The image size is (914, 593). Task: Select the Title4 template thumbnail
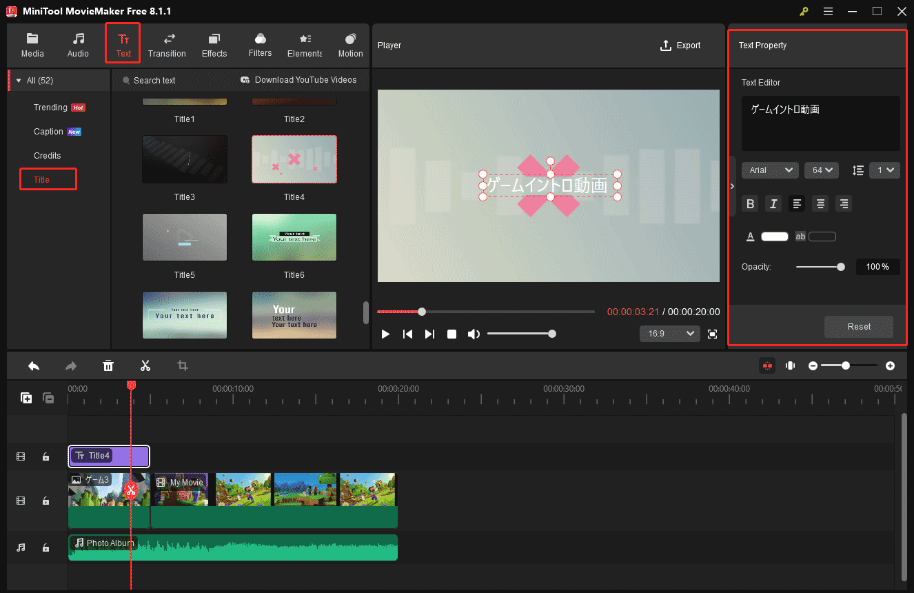294,159
